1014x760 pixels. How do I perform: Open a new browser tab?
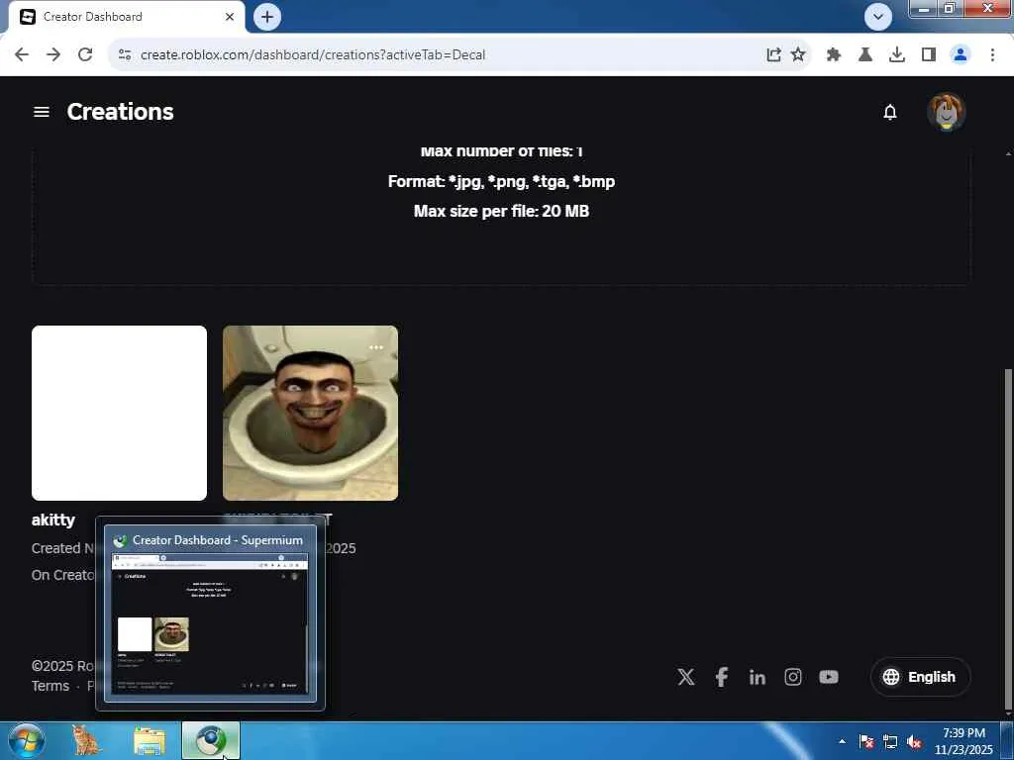pos(267,17)
